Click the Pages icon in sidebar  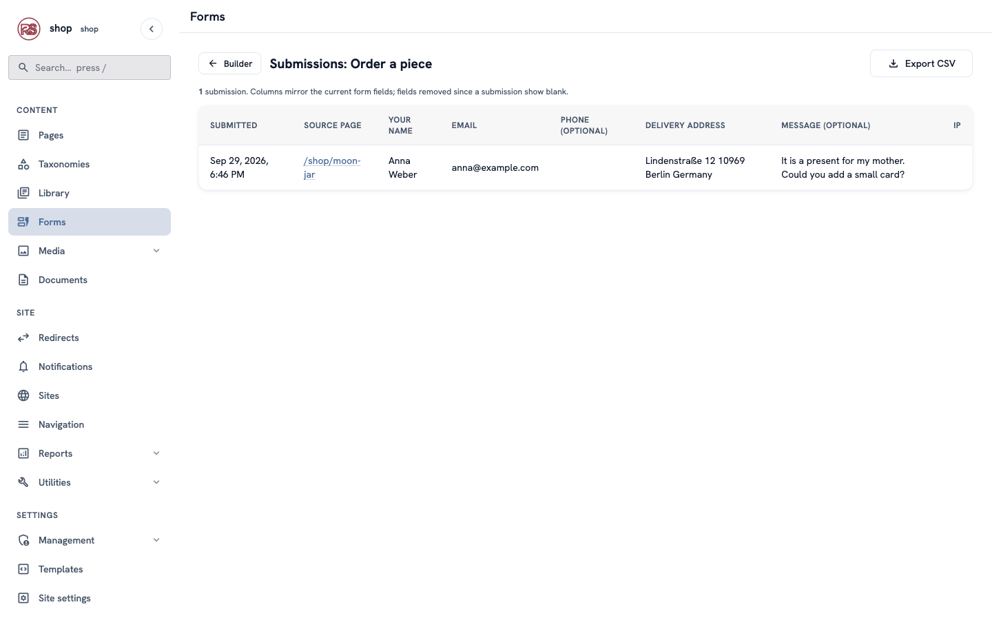(x=23, y=135)
